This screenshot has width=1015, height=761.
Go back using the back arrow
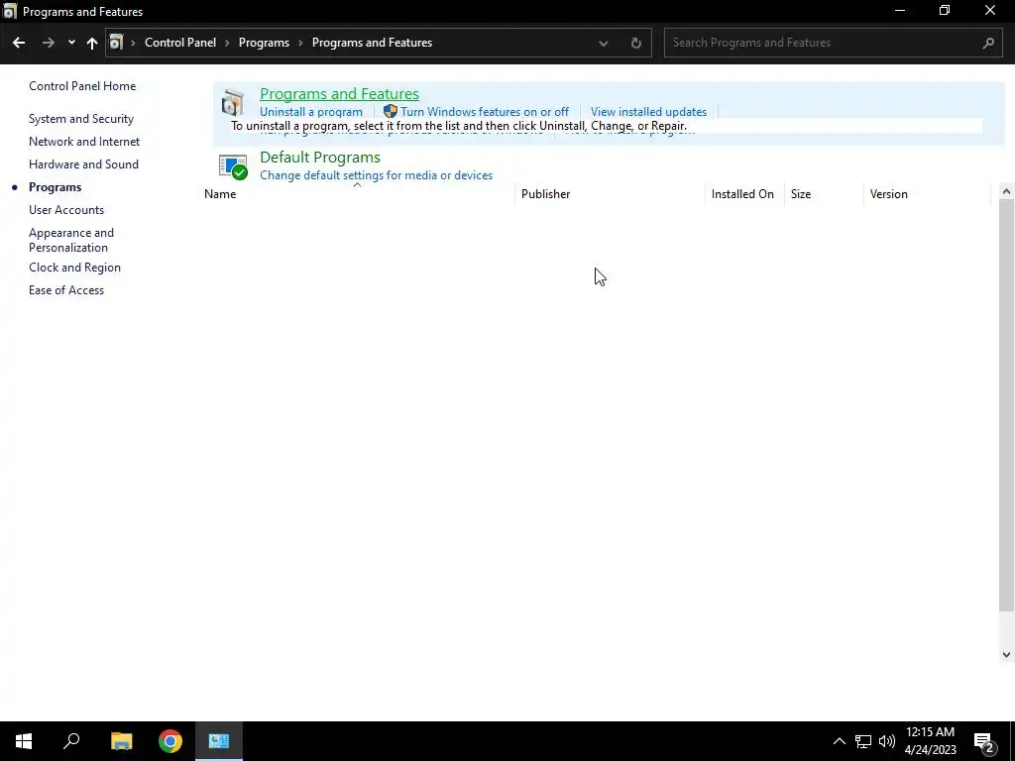coord(19,43)
